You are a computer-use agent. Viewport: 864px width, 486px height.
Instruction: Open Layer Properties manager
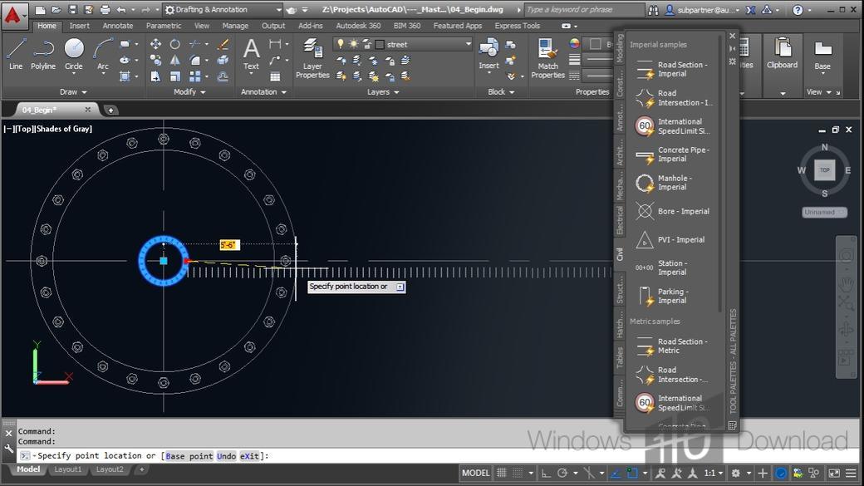coord(312,58)
